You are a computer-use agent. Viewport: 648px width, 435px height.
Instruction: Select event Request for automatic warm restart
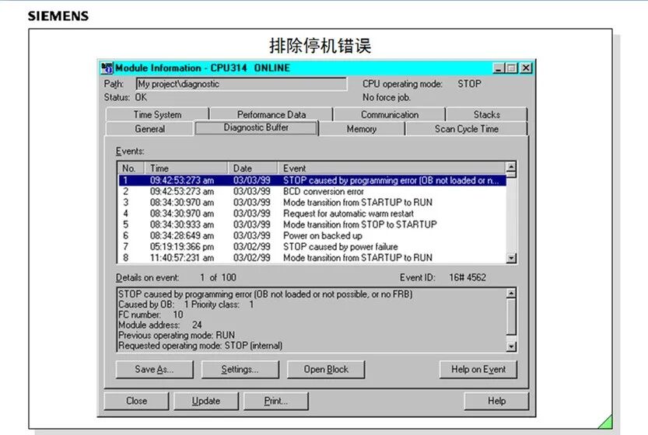[x=312, y=214]
